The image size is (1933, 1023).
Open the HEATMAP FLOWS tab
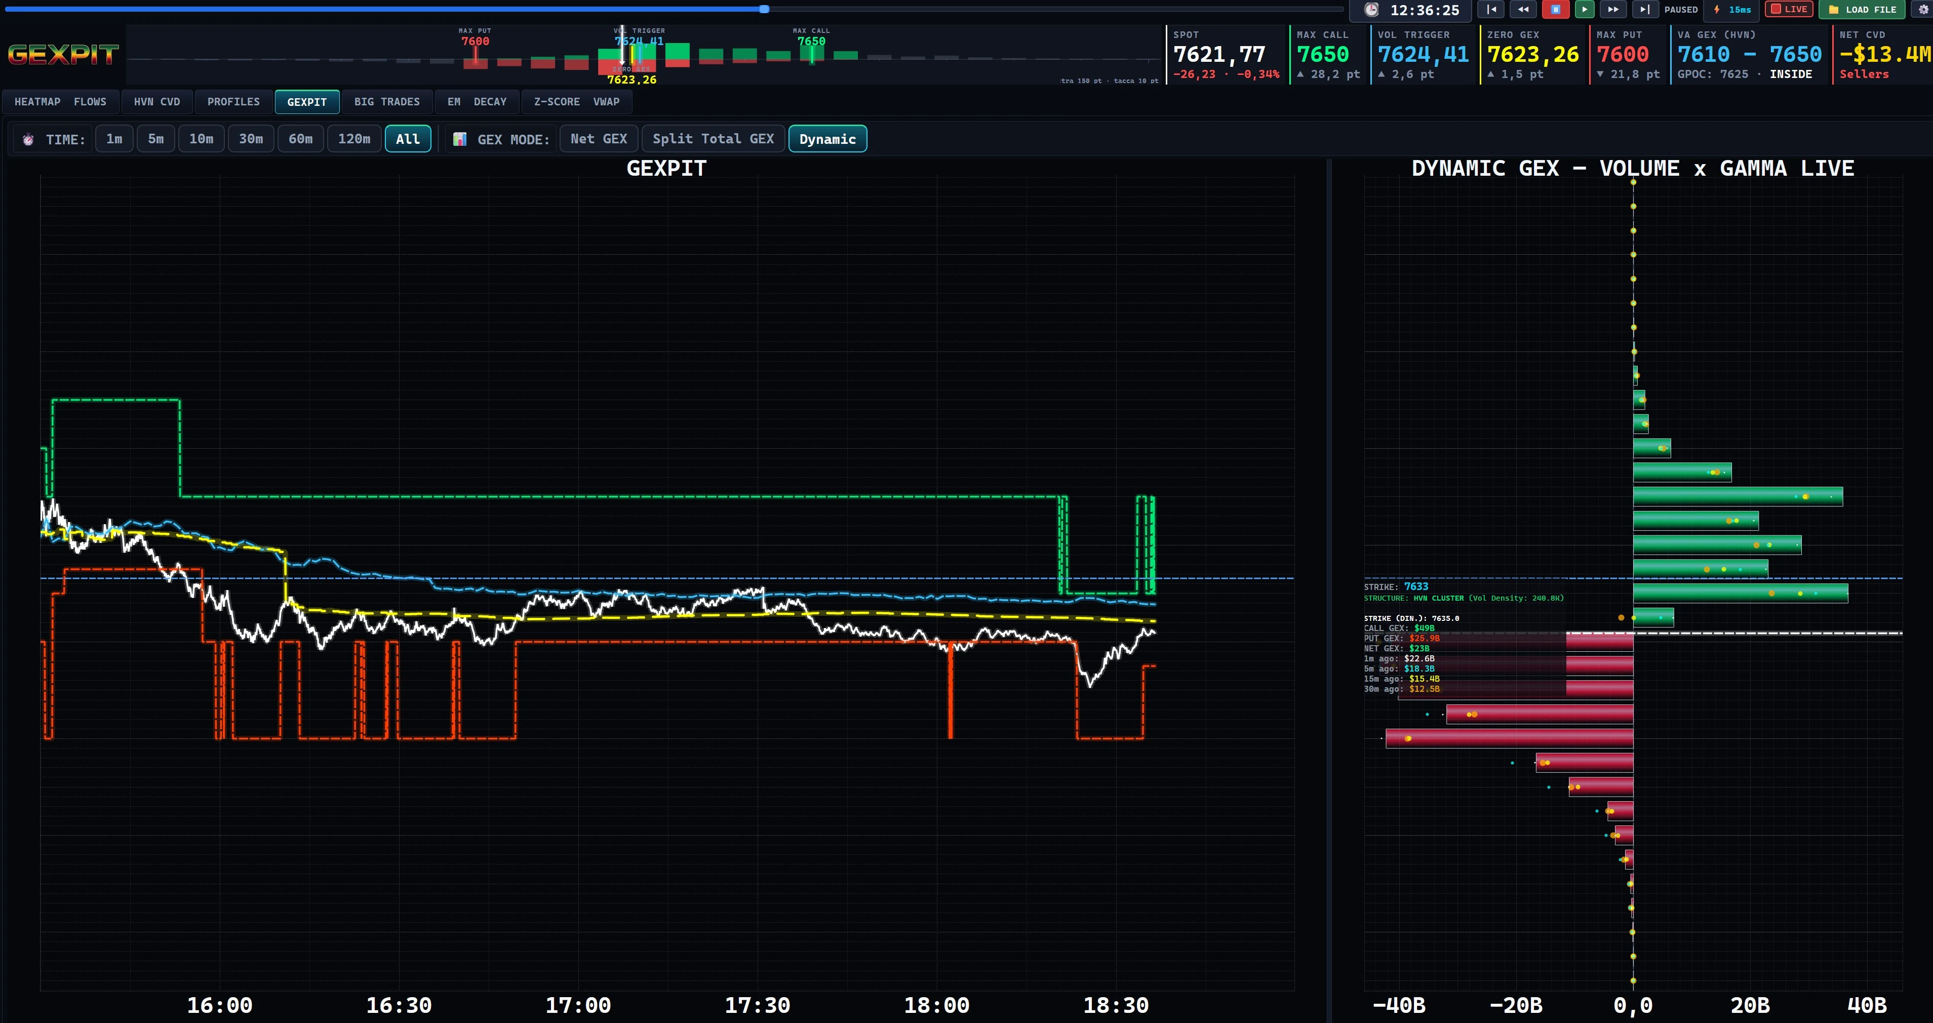click(x=60, y=102)
